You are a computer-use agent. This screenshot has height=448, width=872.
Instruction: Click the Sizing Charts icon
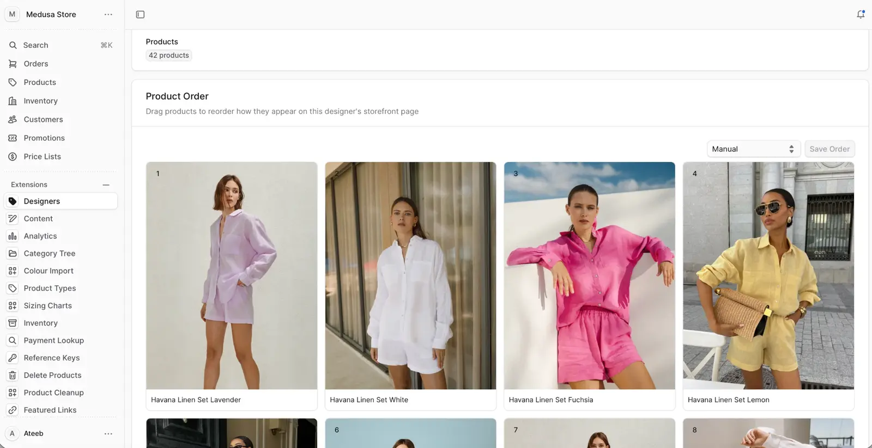pyautogui.click(x=13, y=305)
